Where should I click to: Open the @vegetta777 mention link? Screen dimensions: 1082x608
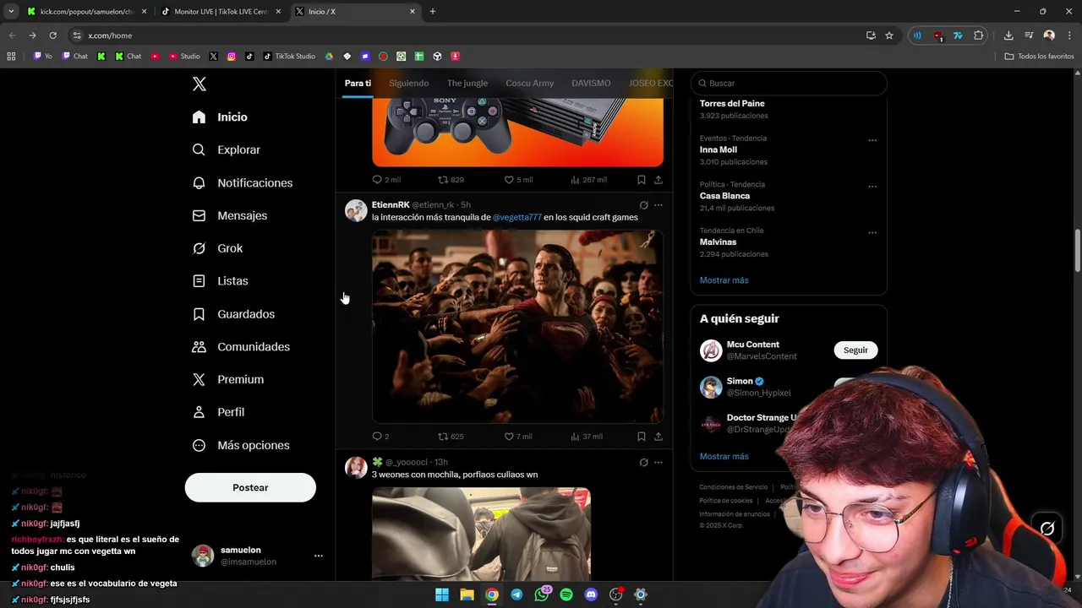(x=517, y=217)
